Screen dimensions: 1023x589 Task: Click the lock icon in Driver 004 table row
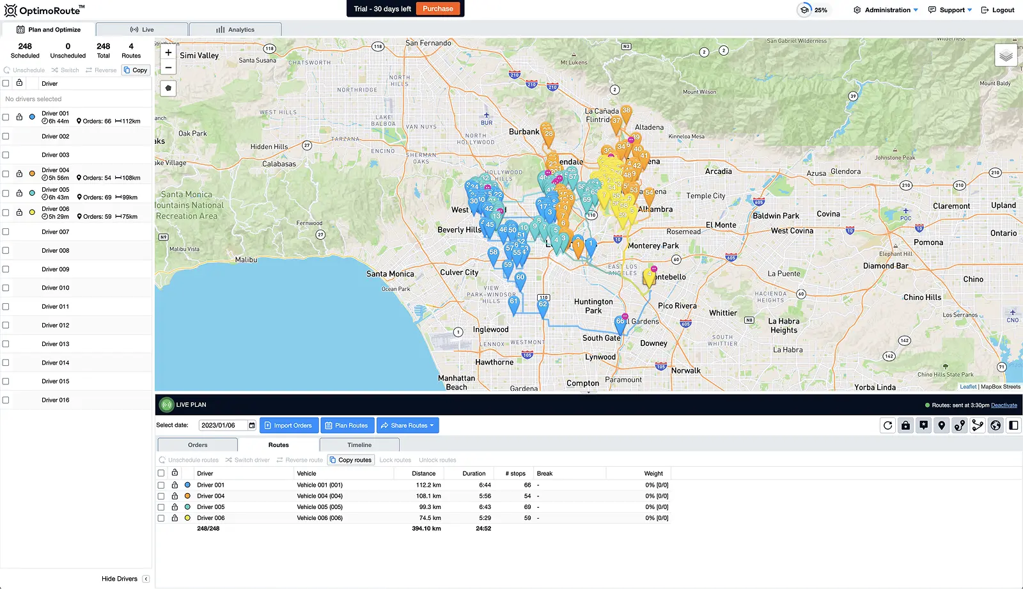click(x=175, y=496)
